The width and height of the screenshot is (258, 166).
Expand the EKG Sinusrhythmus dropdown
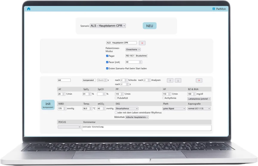(x=127, y=109)
